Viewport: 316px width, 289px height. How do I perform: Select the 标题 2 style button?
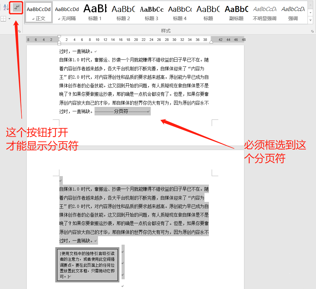(x=123, y=12)
